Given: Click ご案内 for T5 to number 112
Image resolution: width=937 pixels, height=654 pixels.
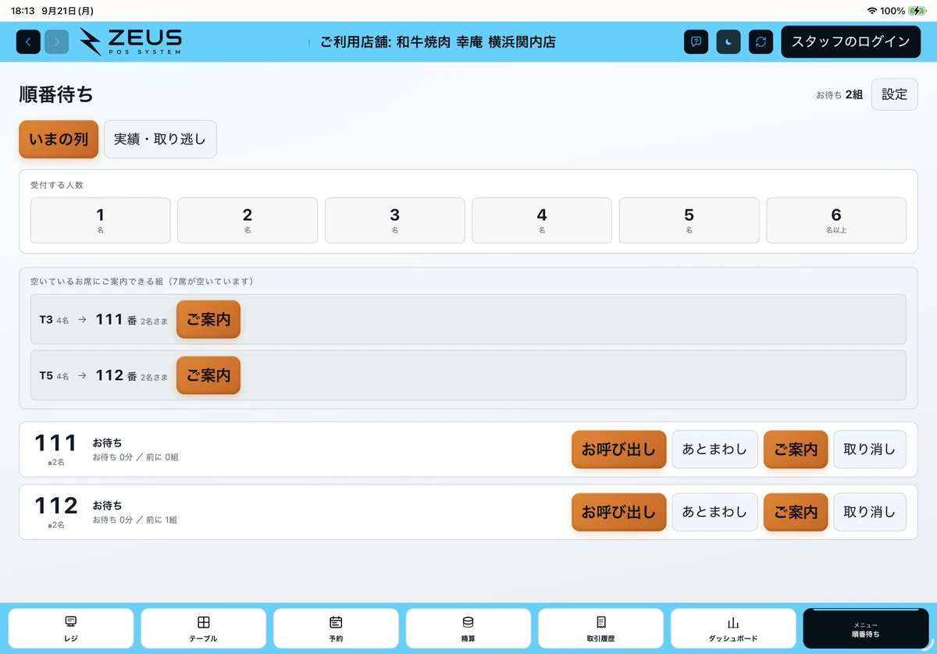Looking at the screenshot, I should pyautogui.click(x=208, y=375).
